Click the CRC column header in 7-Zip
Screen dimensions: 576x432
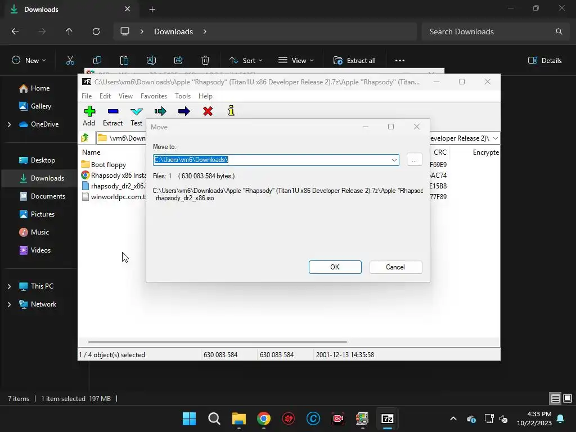coord(439,152)
